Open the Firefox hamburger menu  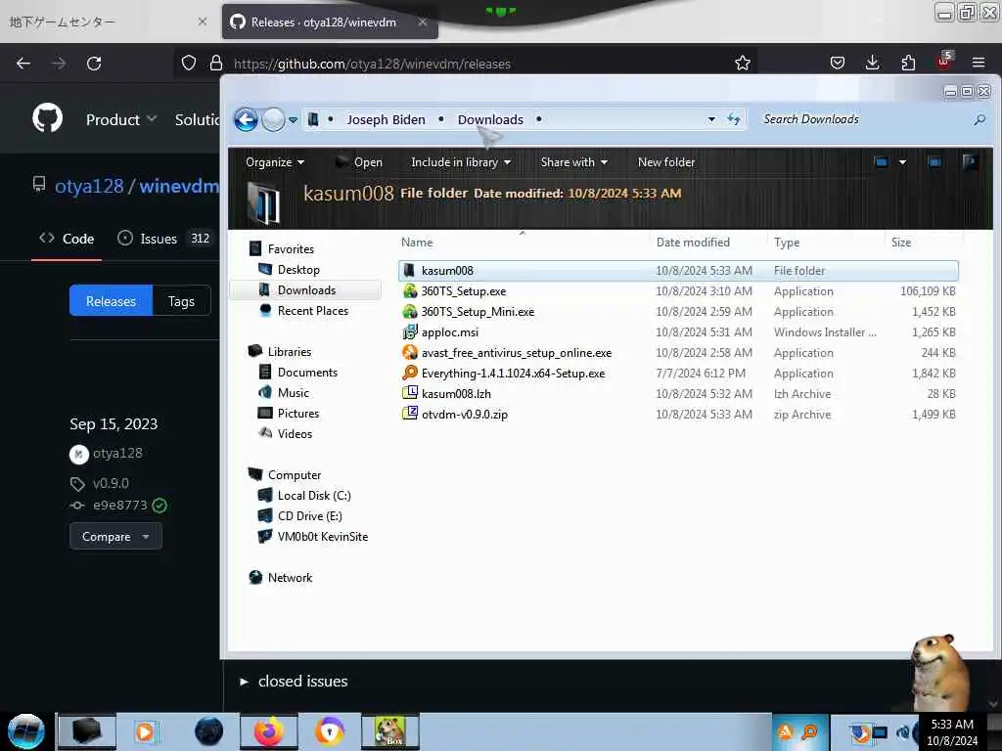(978, 63)
